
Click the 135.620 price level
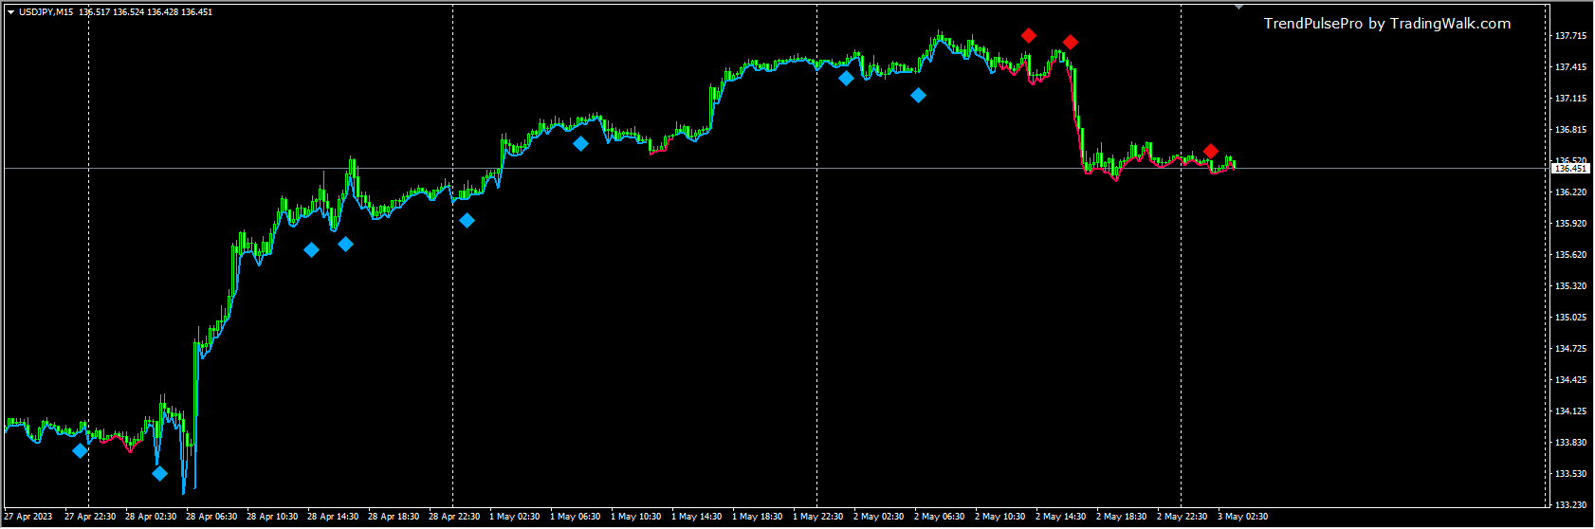click(x=1570, y=255)
